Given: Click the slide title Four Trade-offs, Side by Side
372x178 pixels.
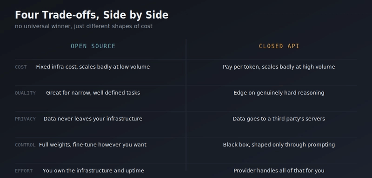Looking at the screenshot, I should click(92, 15).
